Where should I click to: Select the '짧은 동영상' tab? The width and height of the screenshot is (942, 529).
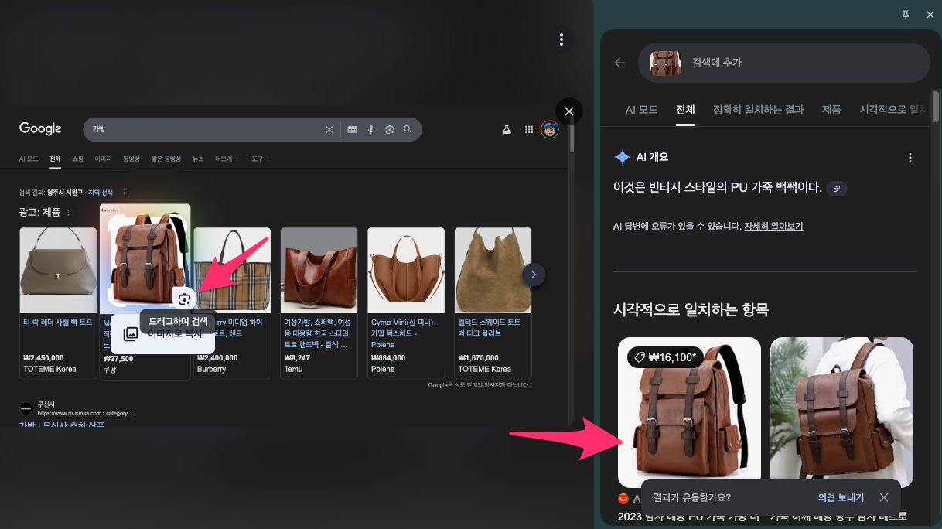click(166, 159)
